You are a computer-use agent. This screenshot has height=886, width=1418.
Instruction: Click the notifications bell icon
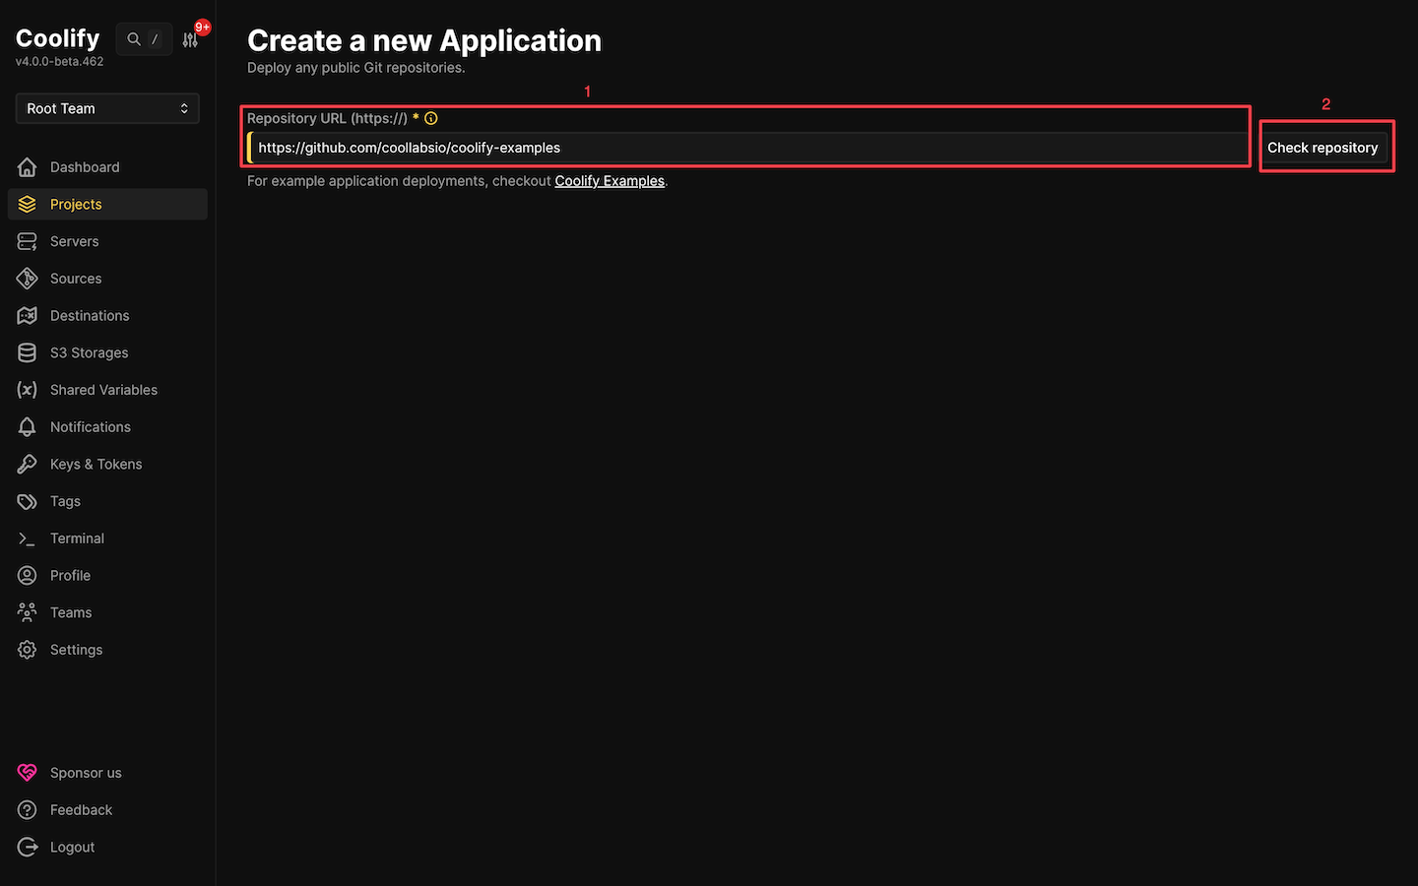28,426
